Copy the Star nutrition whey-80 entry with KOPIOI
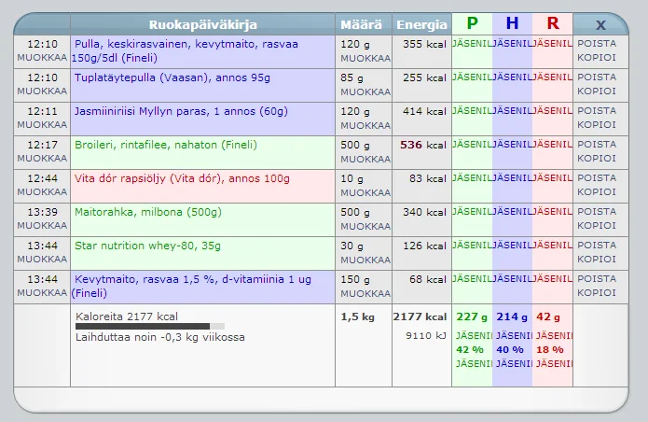Viewport: 648px width, 422px height. click(x=597, y=259)
